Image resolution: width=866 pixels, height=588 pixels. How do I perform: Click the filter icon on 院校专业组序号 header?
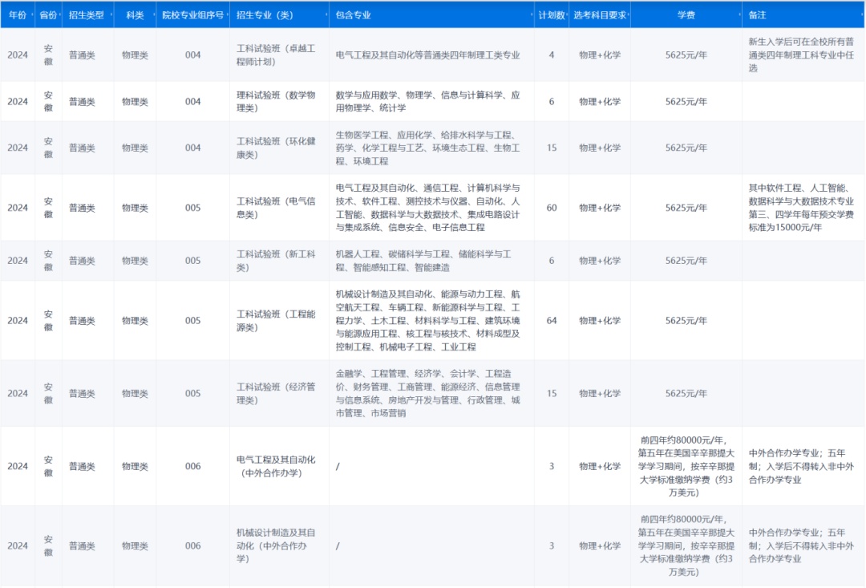coord(227,15)
